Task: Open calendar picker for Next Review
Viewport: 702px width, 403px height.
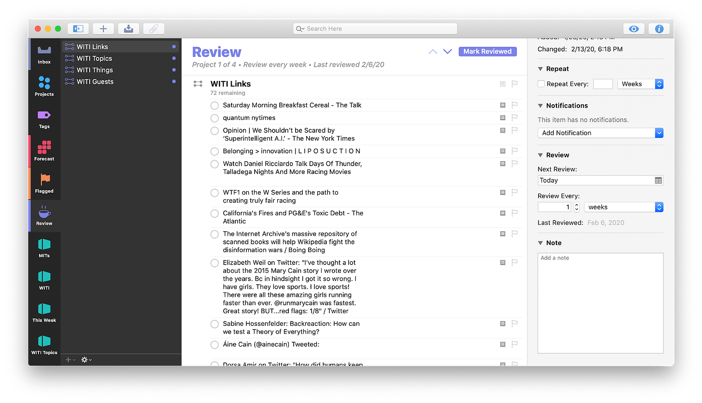Action: click(x=659, y=180)
